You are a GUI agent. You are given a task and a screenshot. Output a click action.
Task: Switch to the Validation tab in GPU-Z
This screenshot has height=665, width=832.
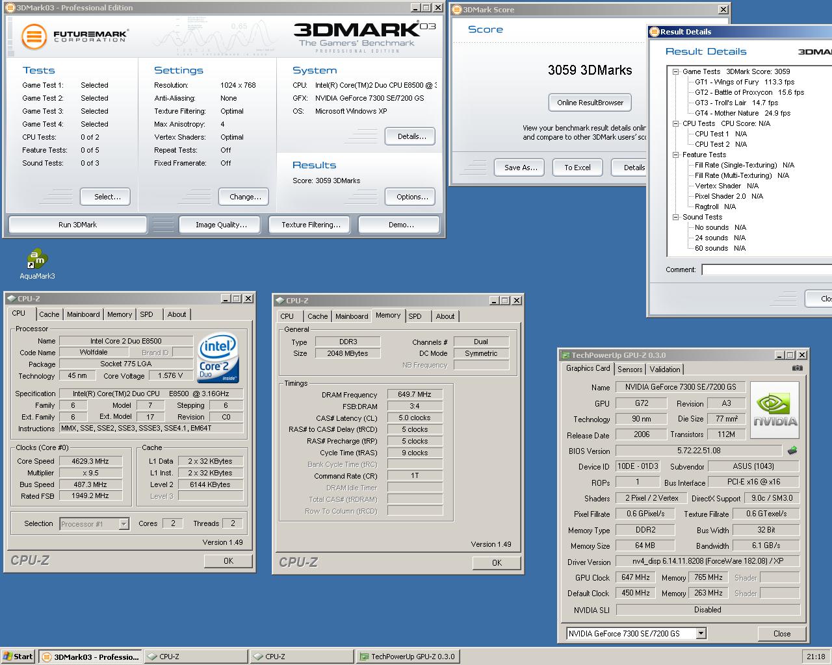(x=664, y=370)
